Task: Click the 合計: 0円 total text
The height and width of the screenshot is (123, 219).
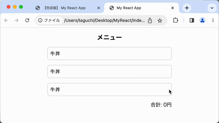Action: click(161, 105)
